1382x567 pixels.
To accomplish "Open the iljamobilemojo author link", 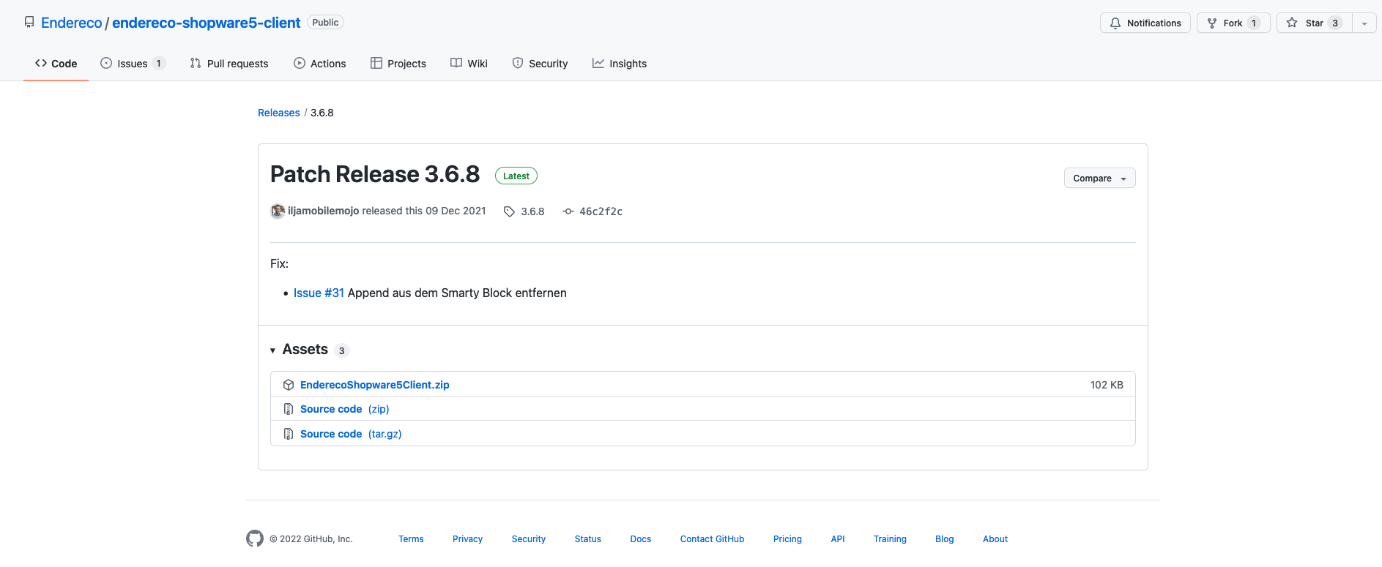I will 324,211.
